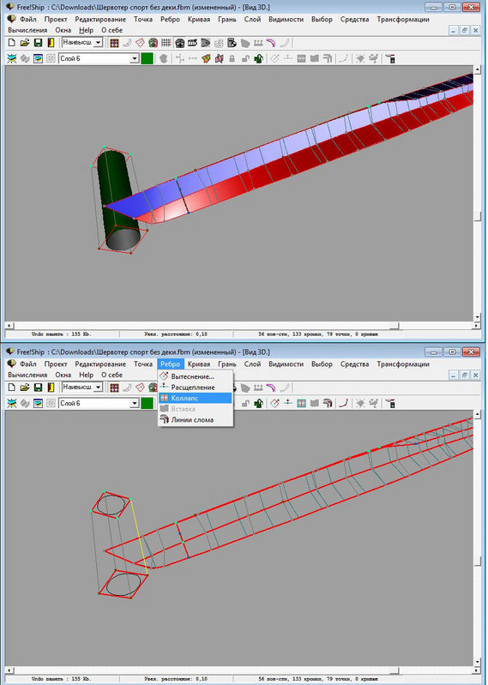Open Кривая menu in shaded-view window

coord(199,19)
